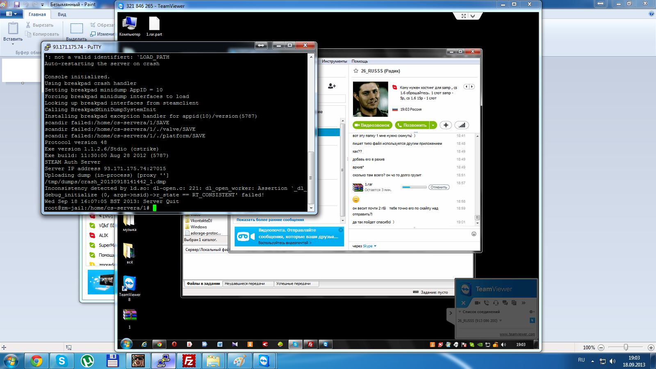656x369 pixels.
Task: Open Customize Quick Access Toolbar dropdown in Paint
Action: point(42,5)
